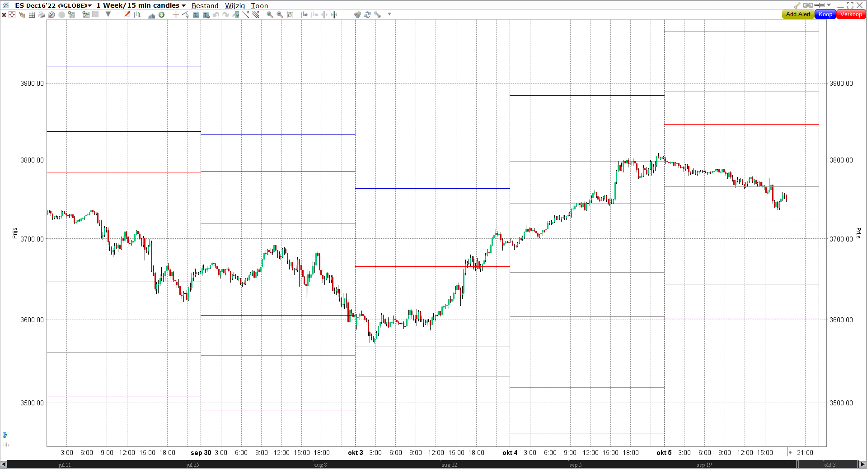Click the shift bars right arrow icon

(304, 14)
